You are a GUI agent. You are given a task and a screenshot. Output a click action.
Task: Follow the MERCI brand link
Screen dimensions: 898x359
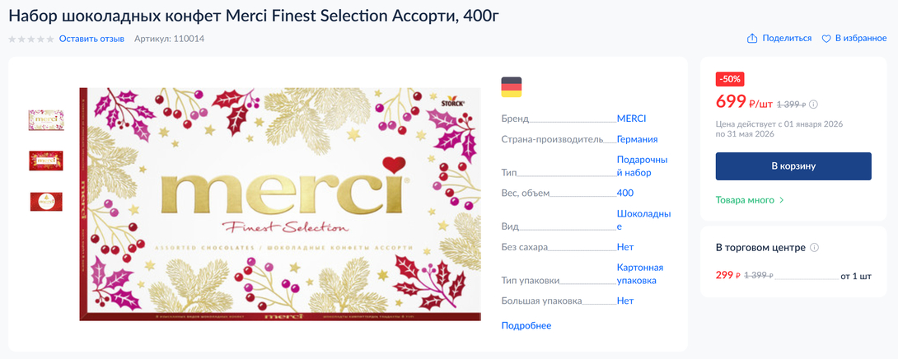coord(631,119)
